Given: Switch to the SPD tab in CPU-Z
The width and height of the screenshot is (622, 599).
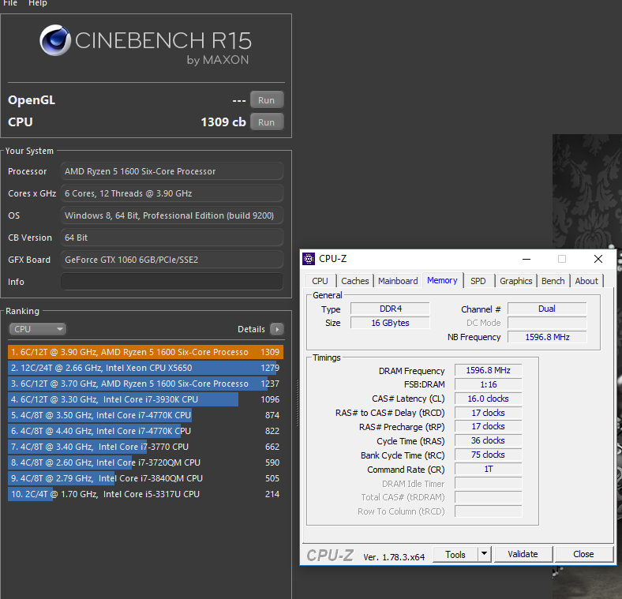Looking at the screenshot, I should [x=478, y=281].
